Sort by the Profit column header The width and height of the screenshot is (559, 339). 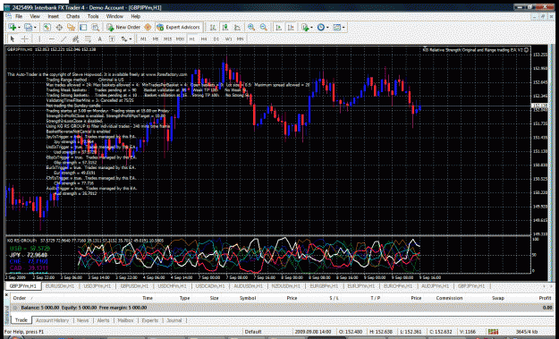click(x=545, y=298)
